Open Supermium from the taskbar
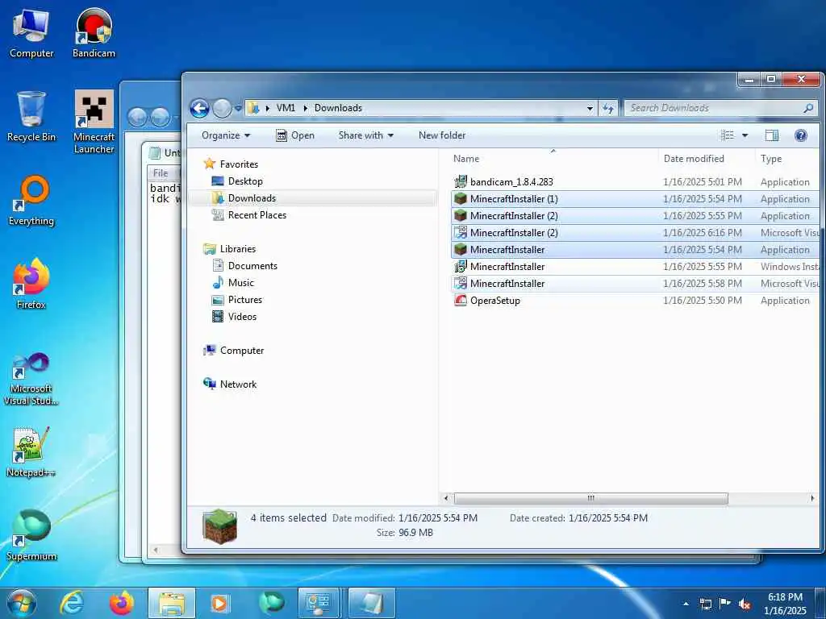This screenshot has width=826, height=619. coord(271,603)
